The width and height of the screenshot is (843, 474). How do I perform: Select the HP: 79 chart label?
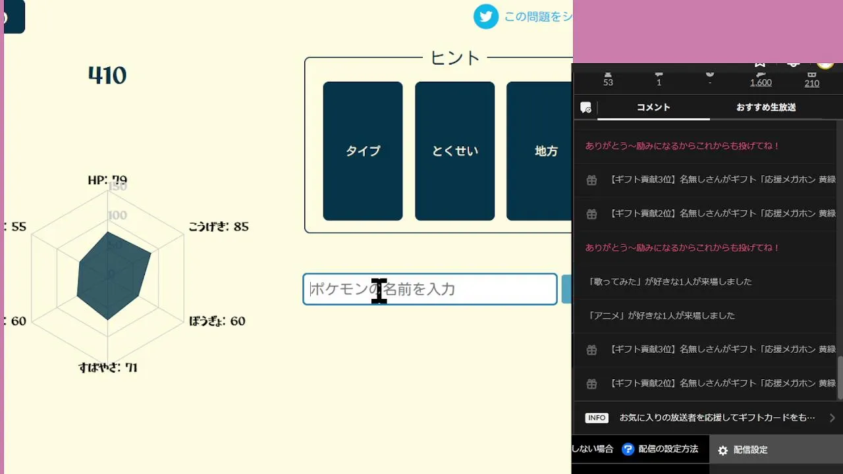[x=107, y=180]
